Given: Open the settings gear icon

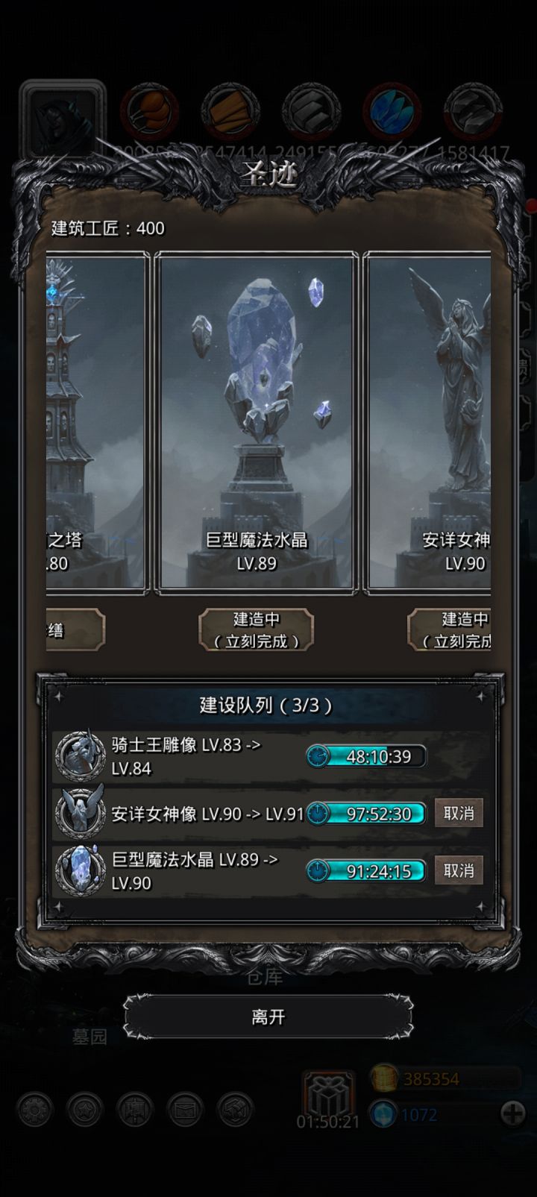Looking at the screenshot, I should [x=34, y=1110].
